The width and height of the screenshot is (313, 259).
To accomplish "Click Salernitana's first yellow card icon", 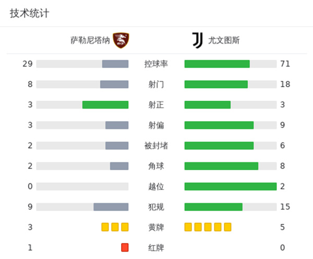I will coord(105,227).
